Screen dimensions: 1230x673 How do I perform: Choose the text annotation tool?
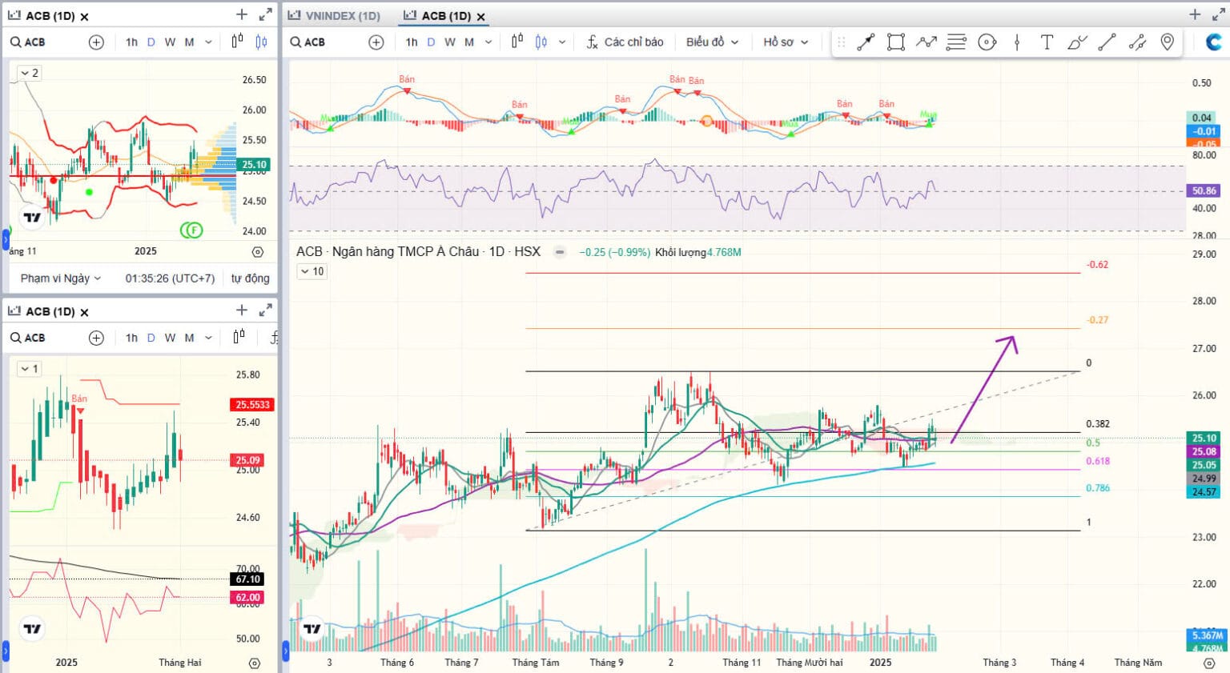(x=1047, y=42)
